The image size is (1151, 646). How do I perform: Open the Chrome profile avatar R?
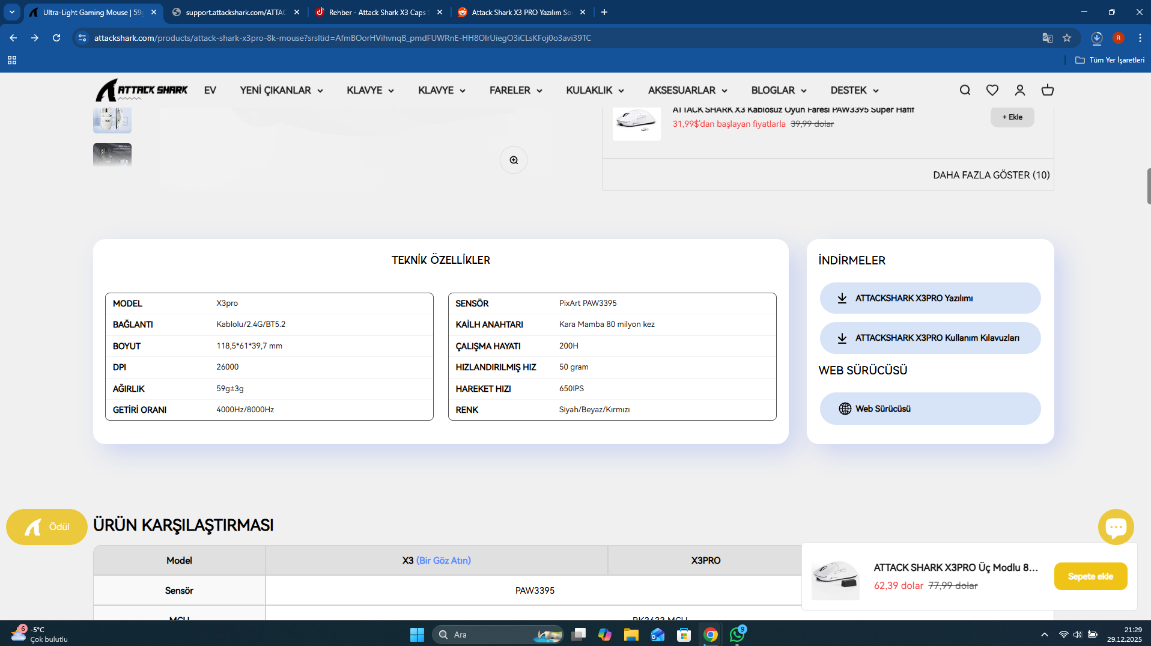(1119, 38)
